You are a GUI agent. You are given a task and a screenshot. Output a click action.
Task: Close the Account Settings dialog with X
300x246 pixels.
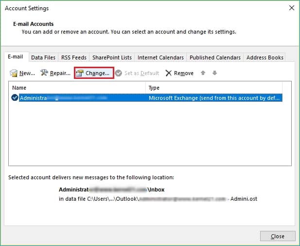tap(292, 8)
